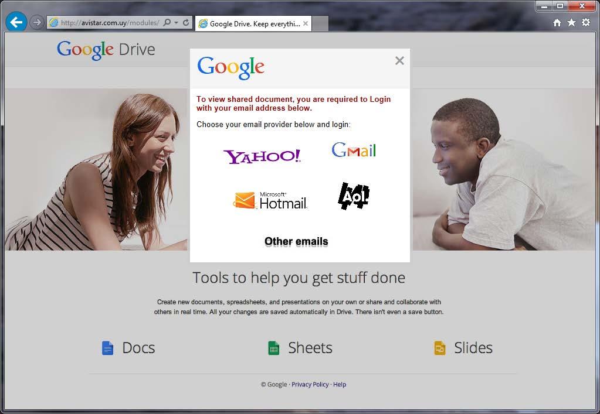This screenshot has height=414, width=600.
Task: Click 'Tools to help you get stuff done' heading
Action: coord(299,278)
